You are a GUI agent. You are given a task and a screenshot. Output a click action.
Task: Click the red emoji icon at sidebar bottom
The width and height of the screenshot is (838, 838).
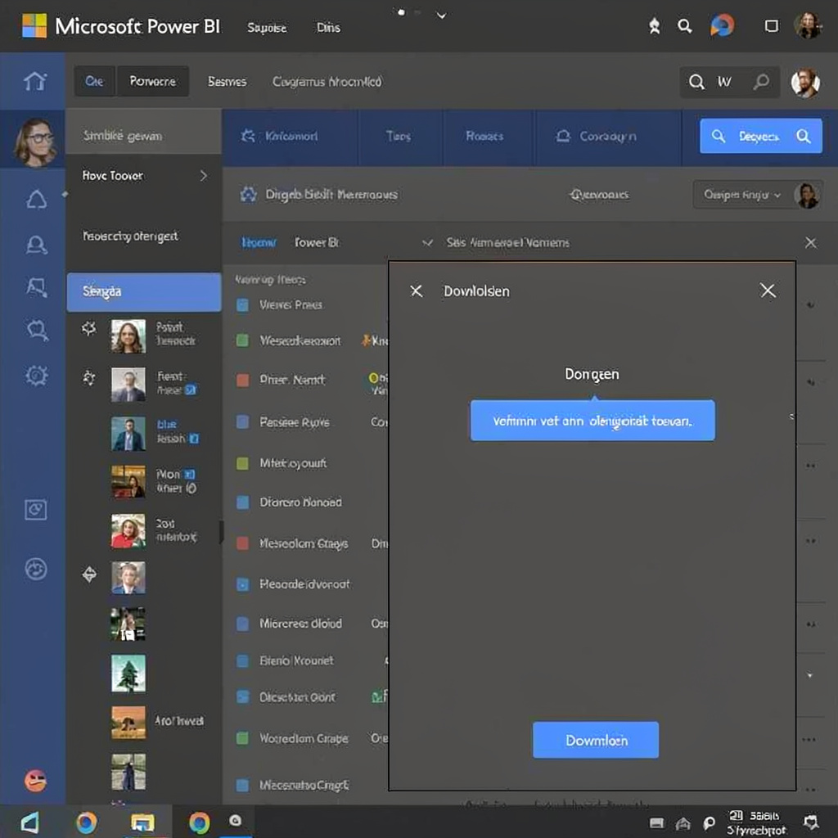[35, 780]
